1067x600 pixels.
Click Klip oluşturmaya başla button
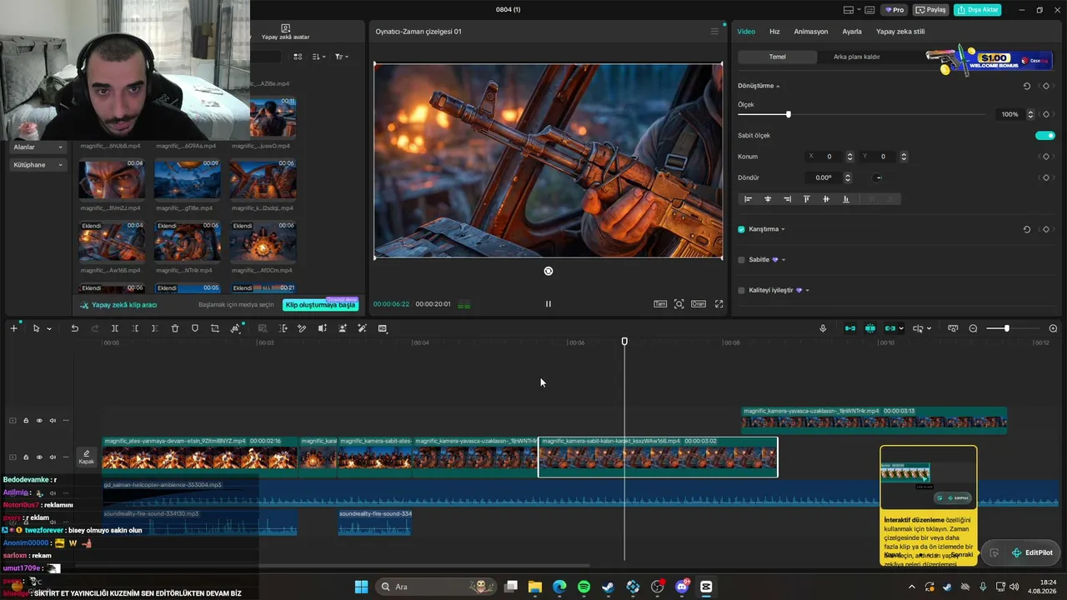[x=320, y=305]
